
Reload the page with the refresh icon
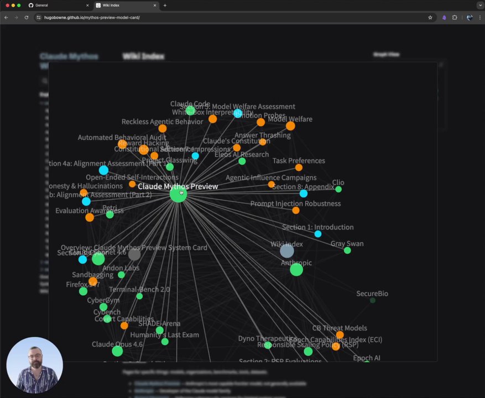[x=27, y=18]
